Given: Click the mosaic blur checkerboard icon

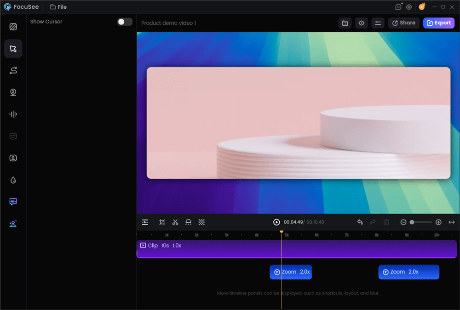Looking at the screenshot, I should tap(201, 222).
